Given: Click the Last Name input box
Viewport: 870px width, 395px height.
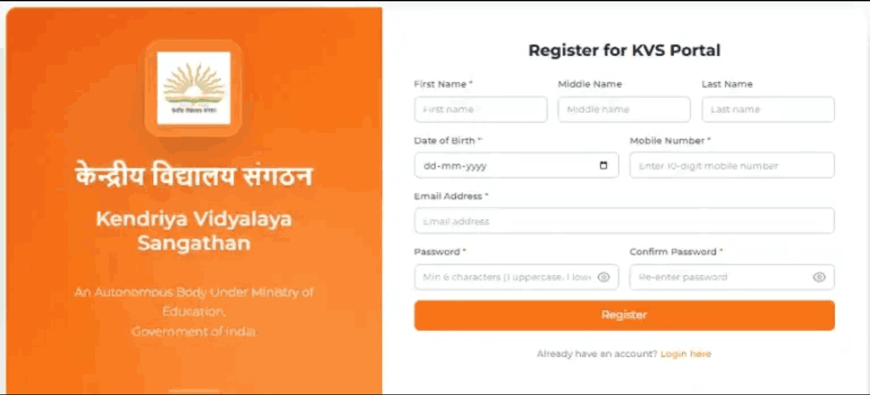Looking at the screenshot, I should click(768, 110).
